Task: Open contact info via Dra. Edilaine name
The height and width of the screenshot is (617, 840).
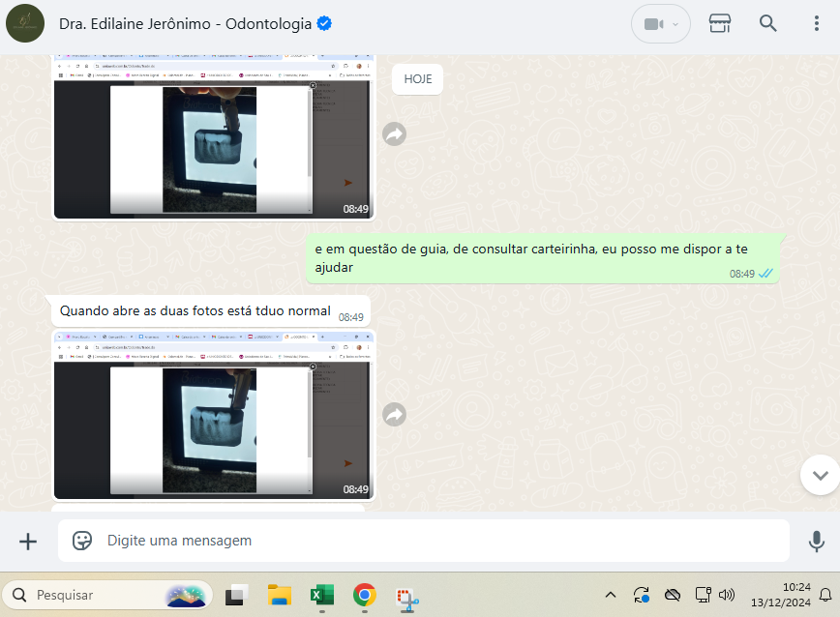Action: point(184,24)
